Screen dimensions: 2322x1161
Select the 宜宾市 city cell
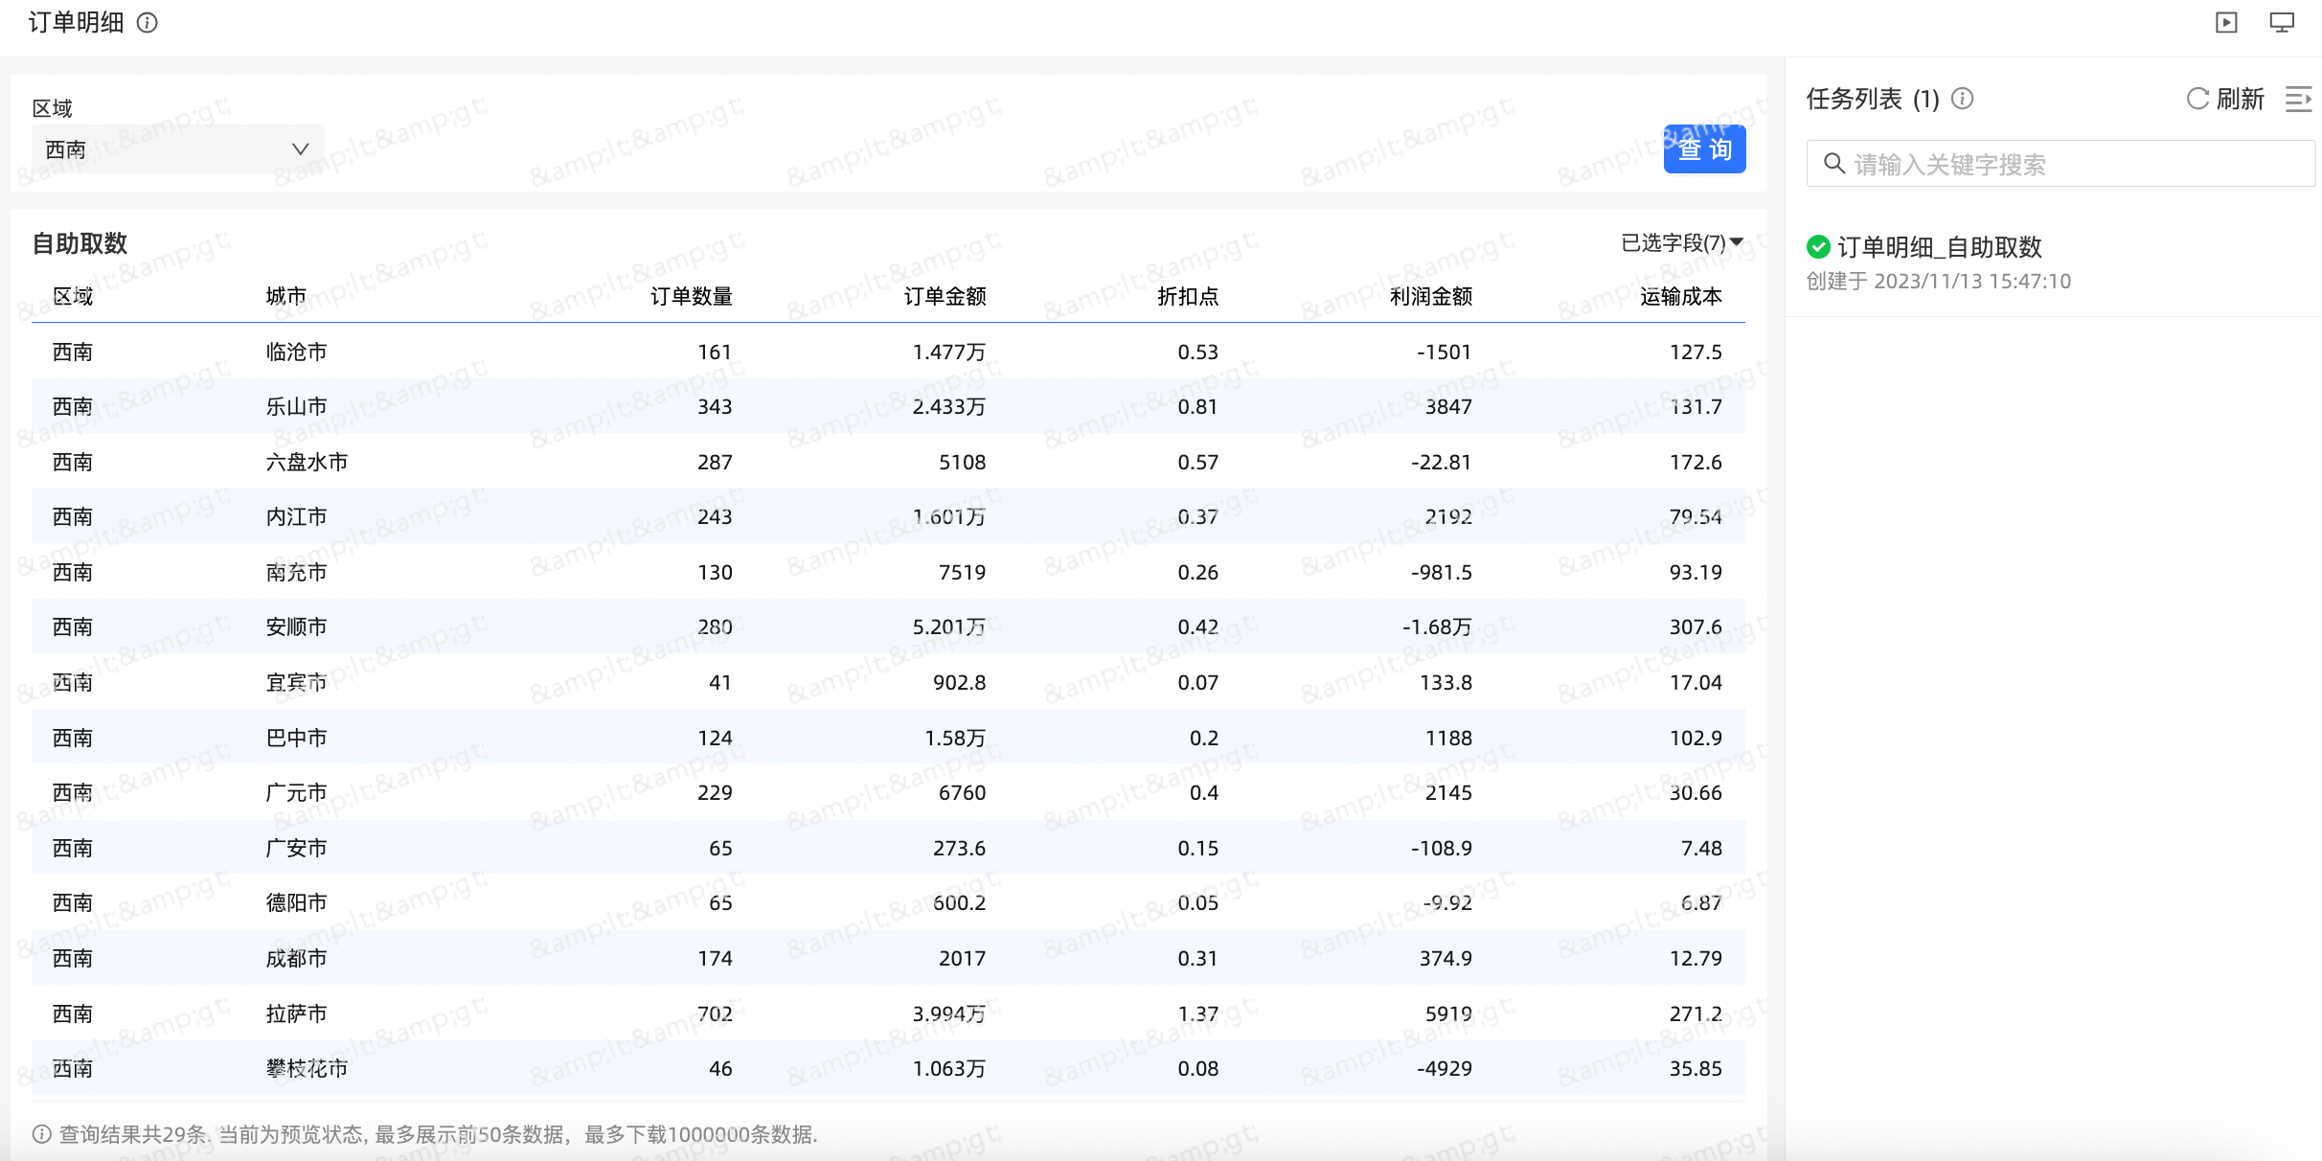[x=297, y=682]
